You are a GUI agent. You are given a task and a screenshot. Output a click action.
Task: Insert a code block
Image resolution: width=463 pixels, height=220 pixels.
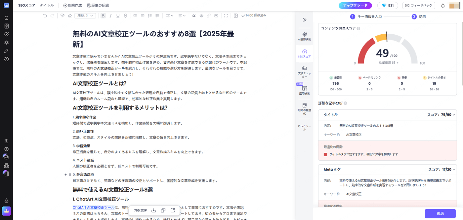coord(201,16)
